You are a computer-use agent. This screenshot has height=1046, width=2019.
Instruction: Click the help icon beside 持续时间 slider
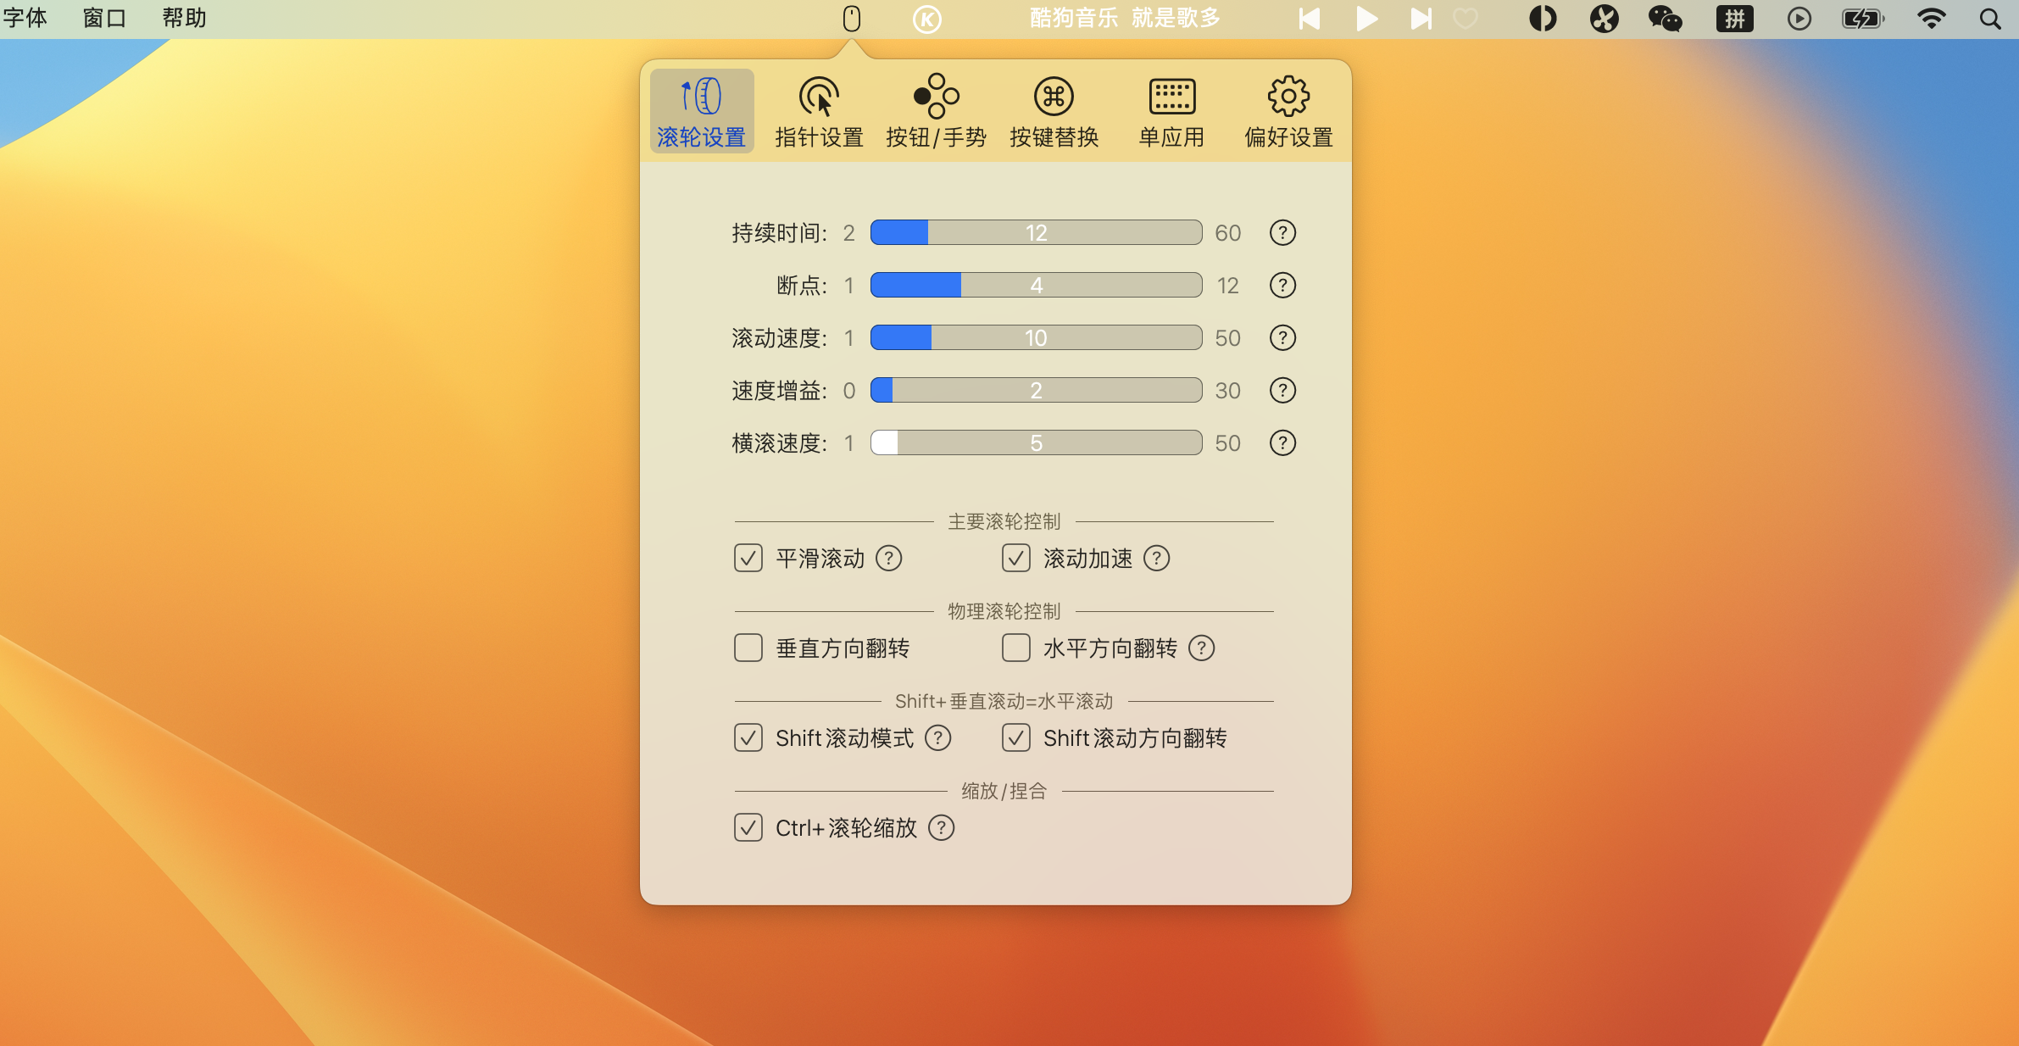(1282, 233)
